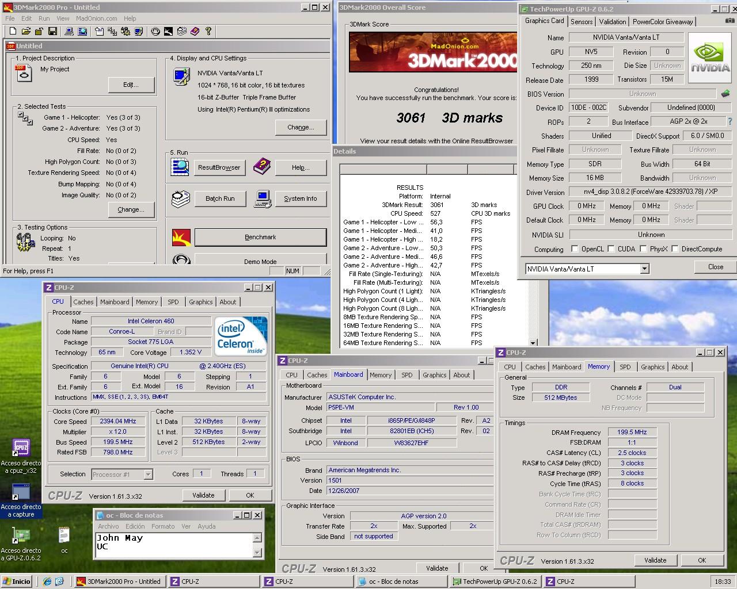
Task: Open SPD tab in Memory CPU-Z window
Action: pos(625,367)
